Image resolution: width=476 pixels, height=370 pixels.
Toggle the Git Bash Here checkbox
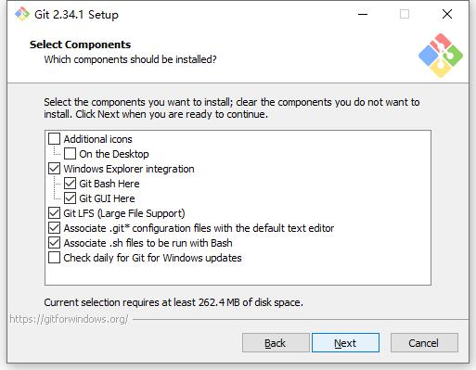(70, 184)
